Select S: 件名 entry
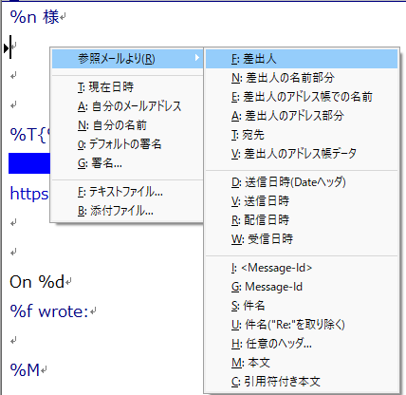 302,306
